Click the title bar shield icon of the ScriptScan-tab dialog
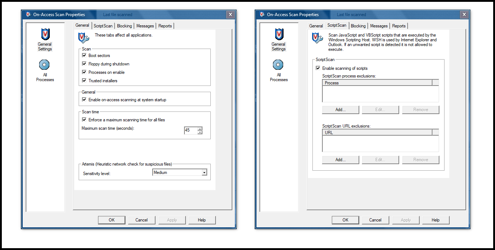Image resolution: width=495 pixels, height=250 pixels. point(262,15)
